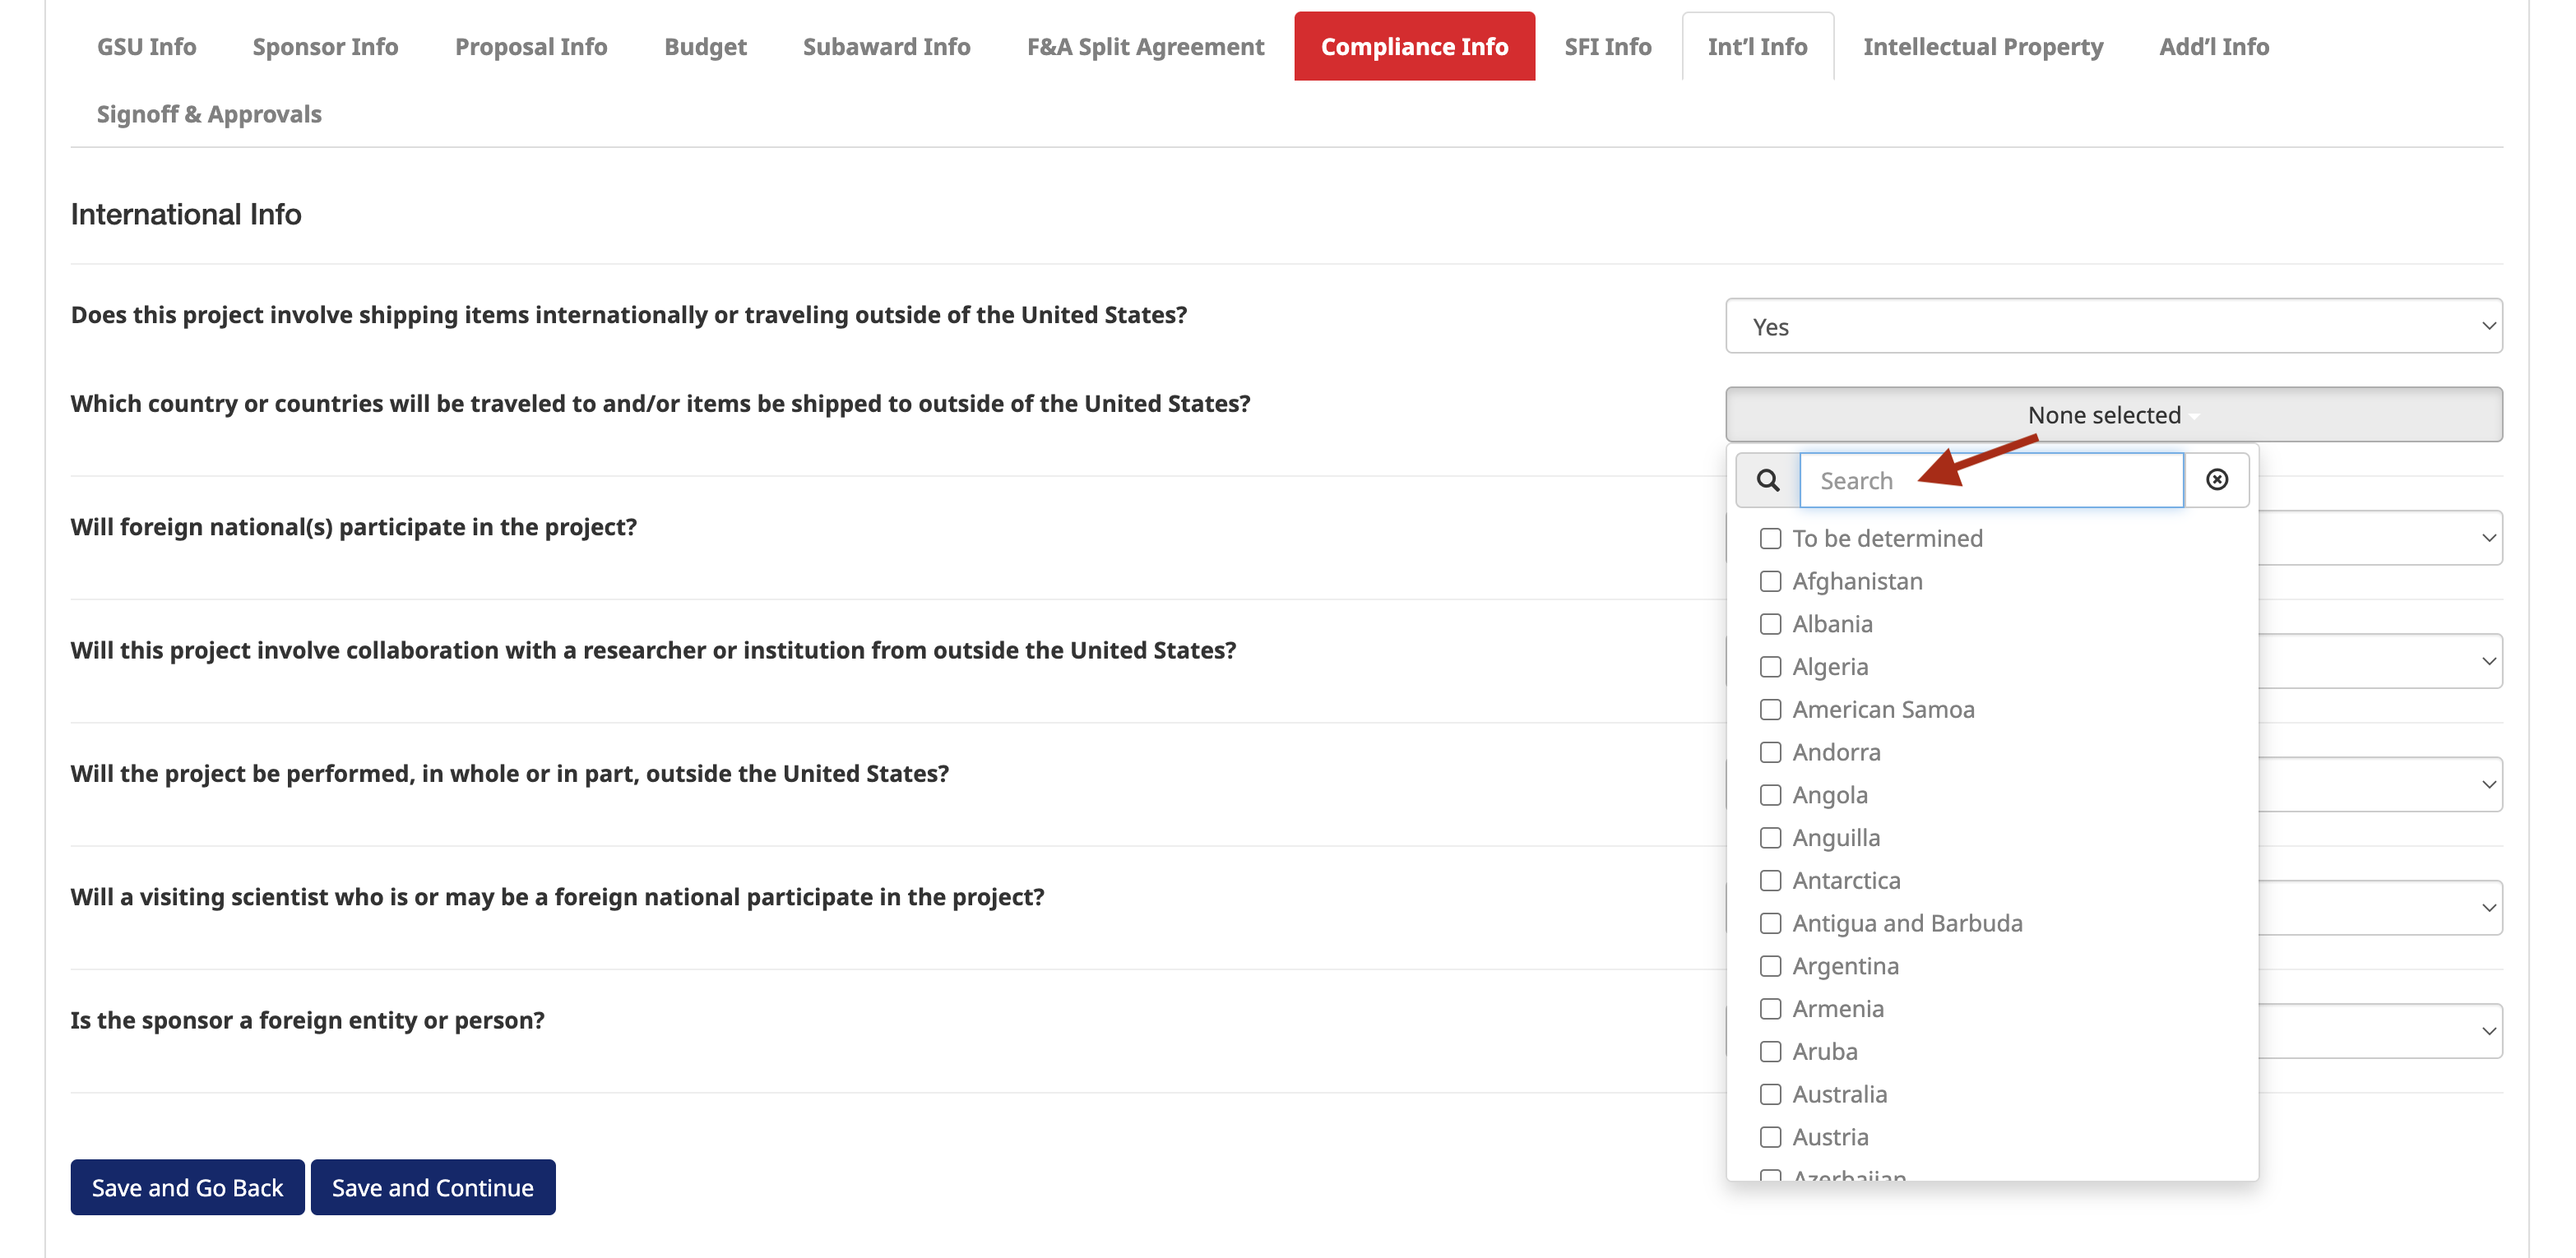The height and width of the screenshot is (1258, 2576).
Task: Focus the country Search field
Action: 1991,480
